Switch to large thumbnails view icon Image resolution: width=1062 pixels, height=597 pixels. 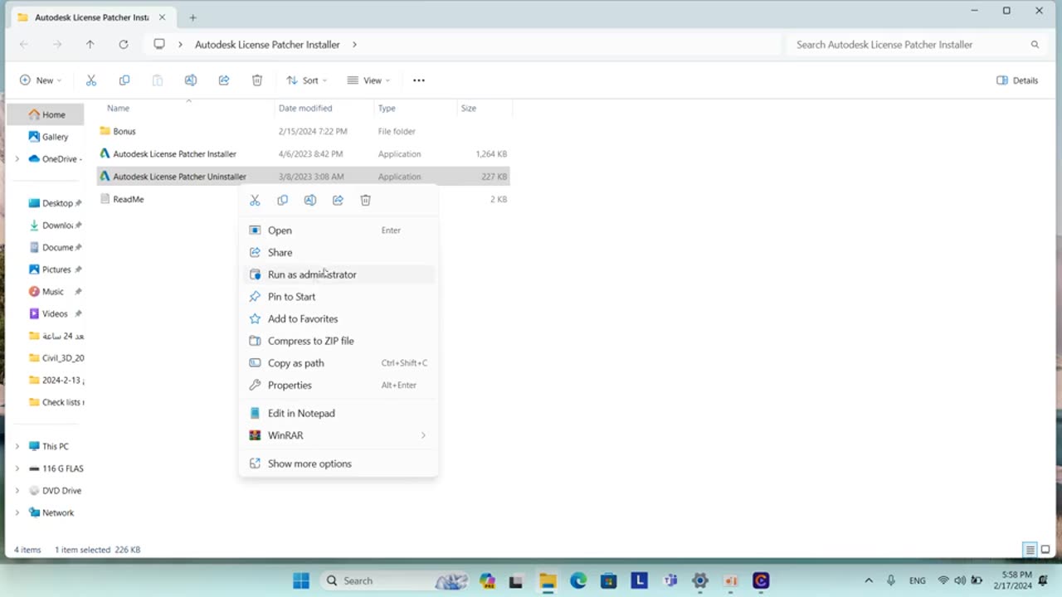(1045, 550)
